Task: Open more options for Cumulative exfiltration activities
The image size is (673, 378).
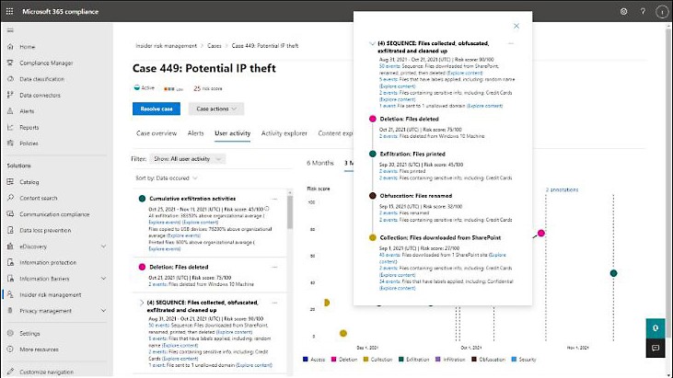Action: (x=274, y=199)
